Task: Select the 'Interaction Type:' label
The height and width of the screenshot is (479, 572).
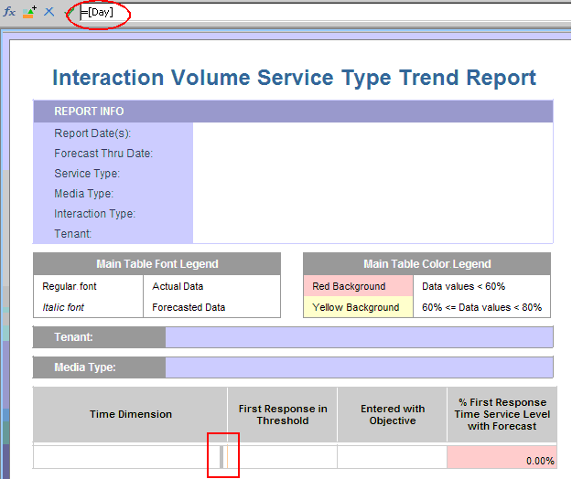Action: (x=94, y=214)
